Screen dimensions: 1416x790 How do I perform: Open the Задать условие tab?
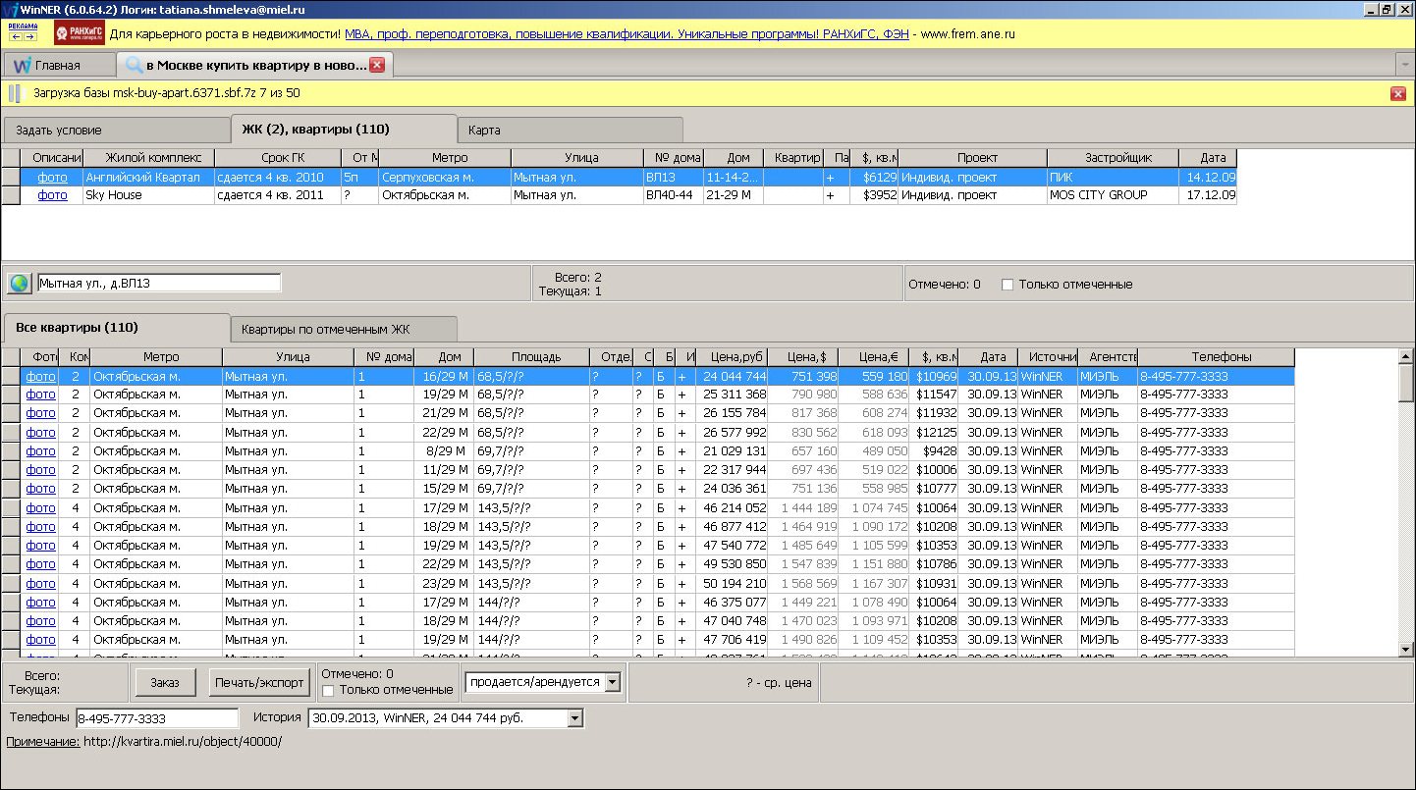(x=116, y=130)
